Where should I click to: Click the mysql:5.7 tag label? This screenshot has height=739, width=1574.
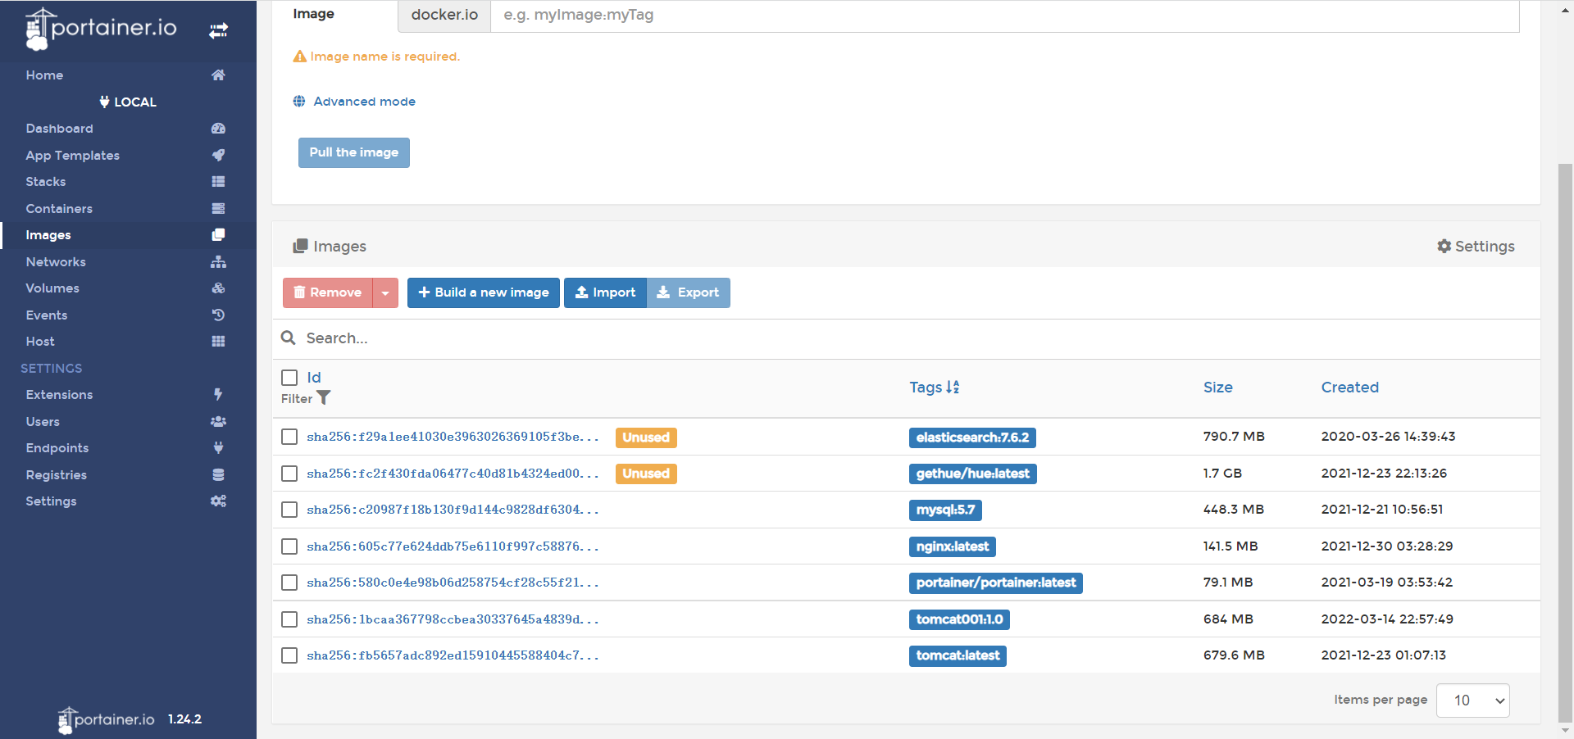pyautogui.click(x=945, y=510)
